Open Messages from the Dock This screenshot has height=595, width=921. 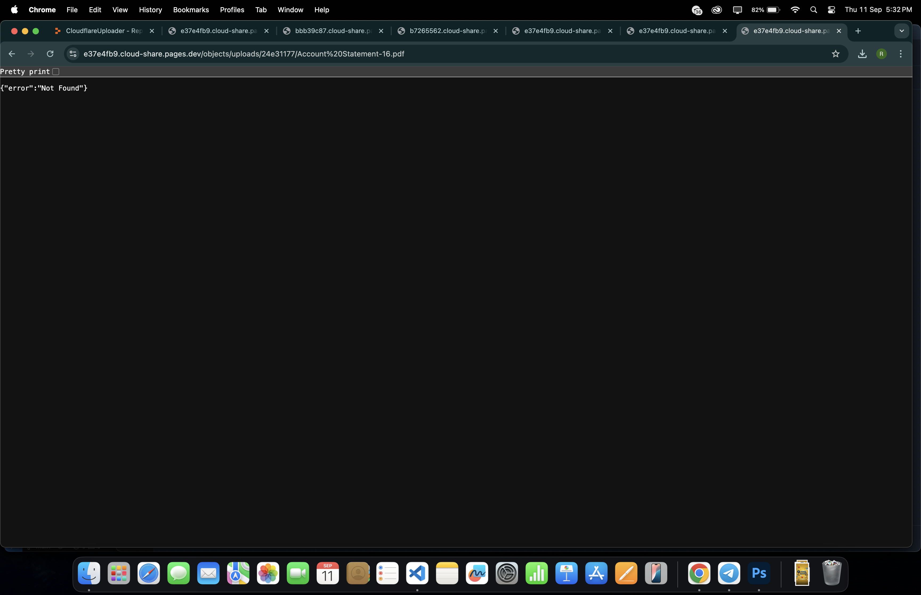click(179, 573)
